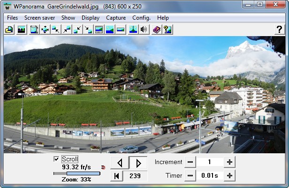
Task: Click the arrow pointing to top-right image icon
Action: tap(67, 30)
